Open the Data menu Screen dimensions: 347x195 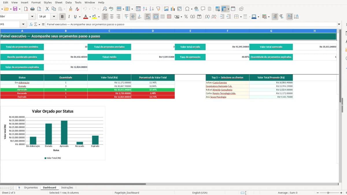(69, 2)
